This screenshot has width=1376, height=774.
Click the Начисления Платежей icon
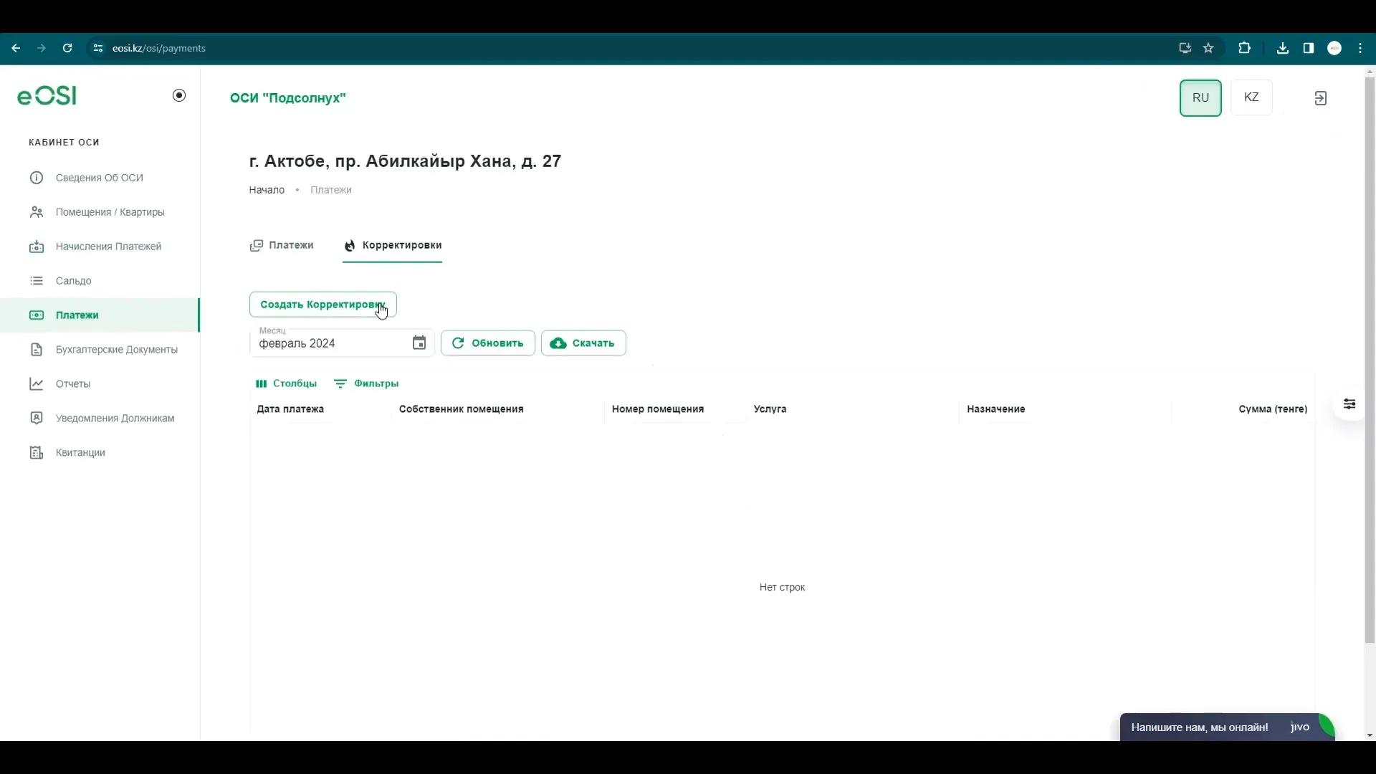pyautogui.click(x=37, y=247)
